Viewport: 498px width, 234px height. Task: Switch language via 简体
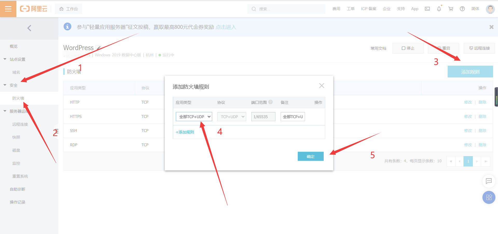475,9
